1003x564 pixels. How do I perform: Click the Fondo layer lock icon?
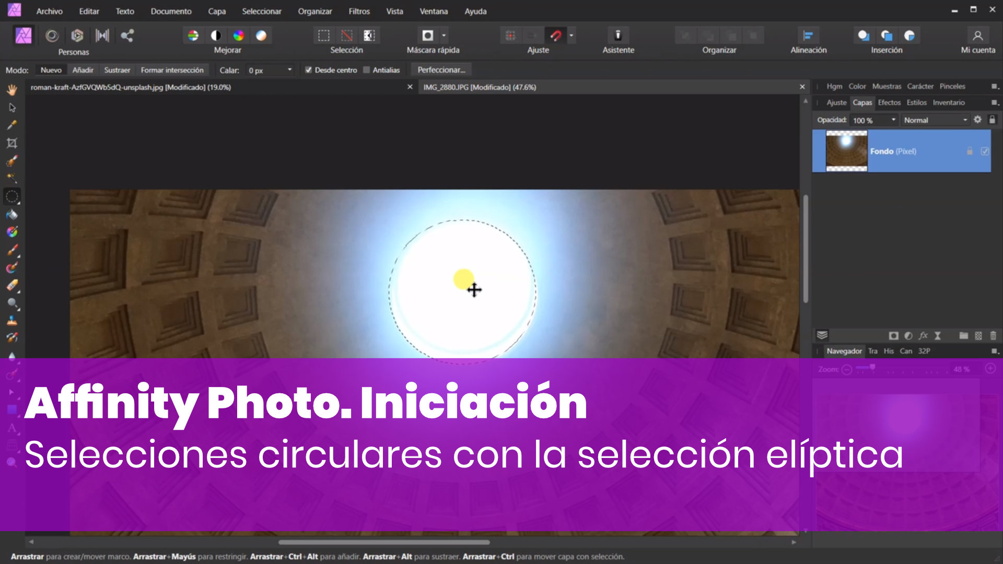tap(970, 151)
